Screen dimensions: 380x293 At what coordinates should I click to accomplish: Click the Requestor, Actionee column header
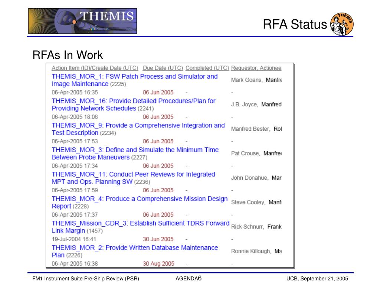pyautogui.click(x=256, y=68)
